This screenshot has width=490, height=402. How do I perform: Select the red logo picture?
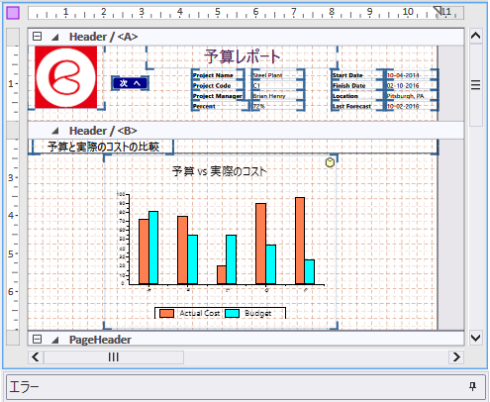[66, 77]
